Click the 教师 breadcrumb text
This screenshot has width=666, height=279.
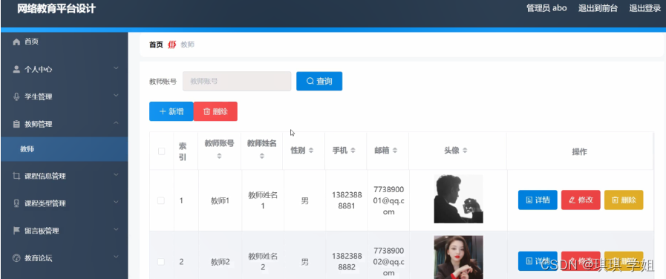187,45
